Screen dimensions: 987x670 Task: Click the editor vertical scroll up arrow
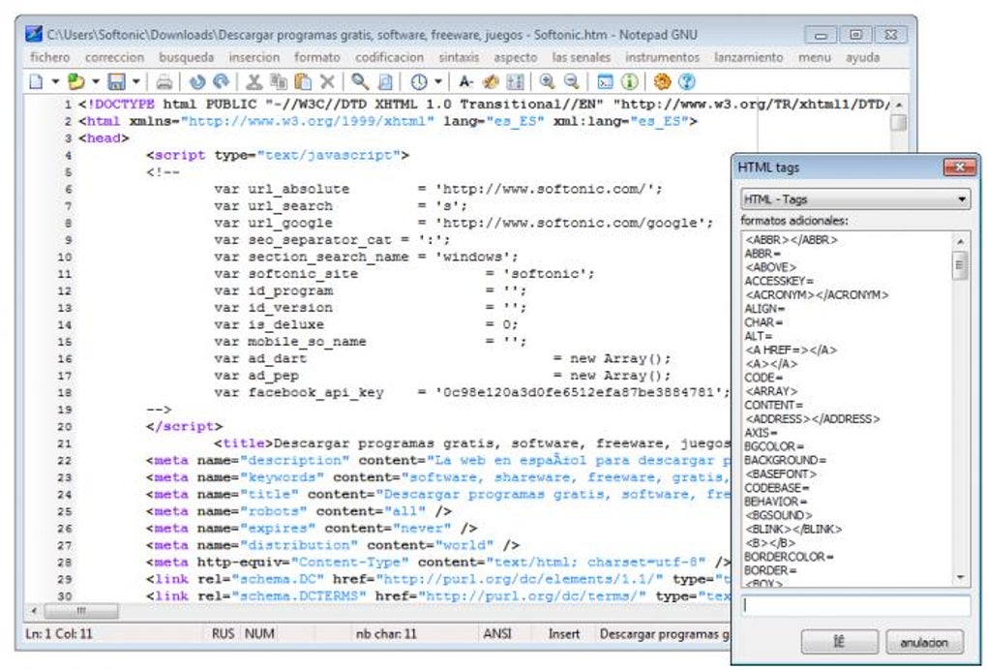click(x=899, y=105)
